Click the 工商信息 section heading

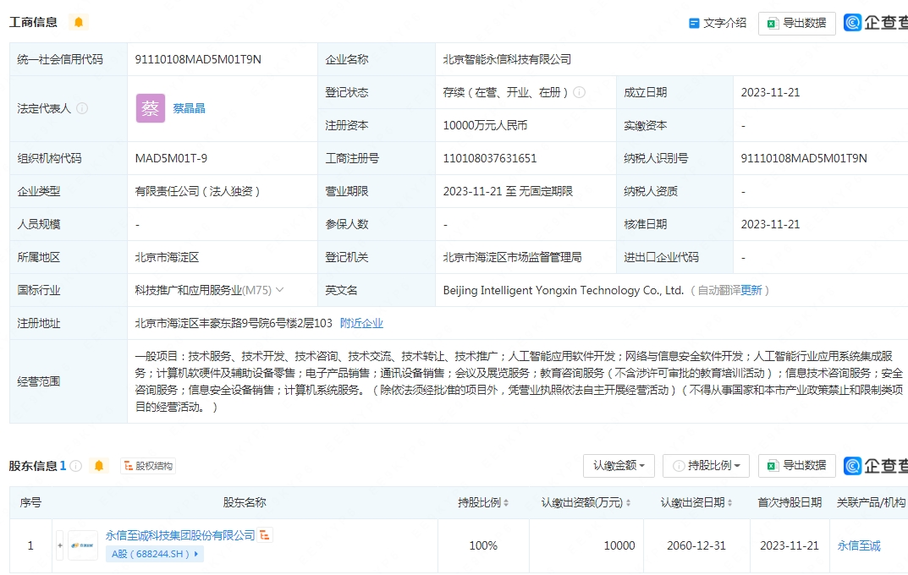[x=33, y=22]
